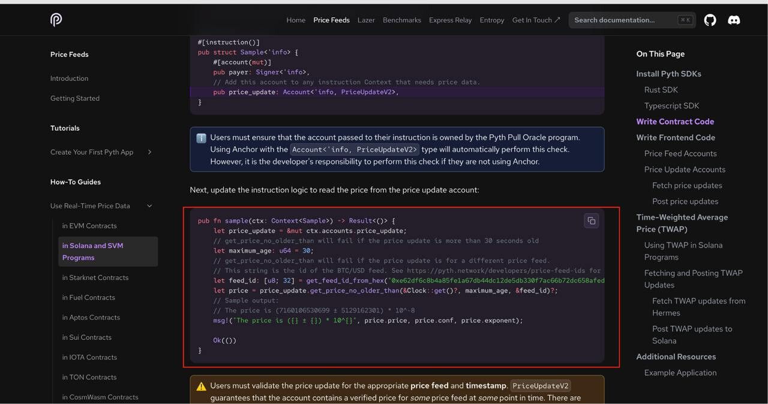
Task: Click the Price Feeds sidebar heading
Action: pos(70,55)
